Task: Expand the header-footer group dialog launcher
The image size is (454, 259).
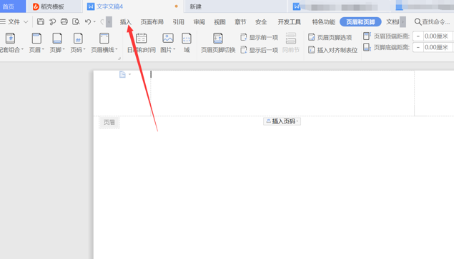Action: pos(119,59)
